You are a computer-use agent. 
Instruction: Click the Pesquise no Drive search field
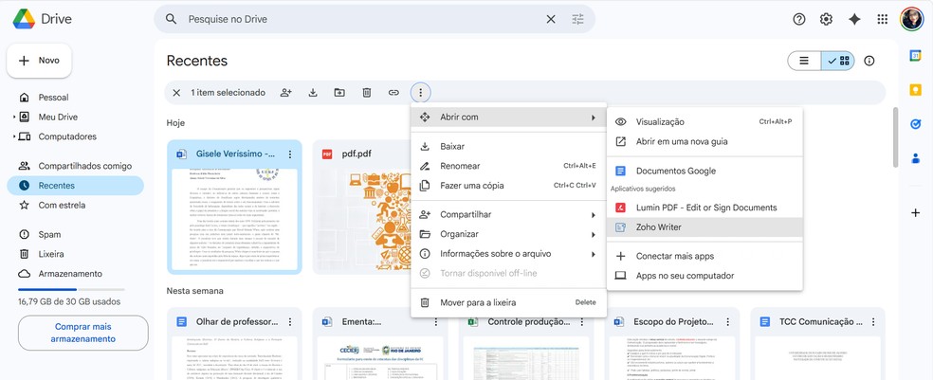click(360, 19)
